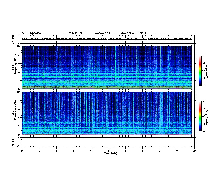Select the date text "Feb. 23, 2018"
Image resolution: width=219 pixels, height=169 pixels.
pyautogui.click(x=77, y=33)
